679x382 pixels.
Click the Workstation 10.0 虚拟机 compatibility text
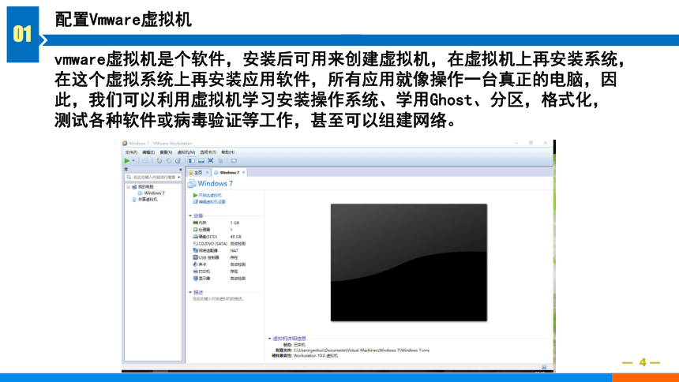(316, 356)
